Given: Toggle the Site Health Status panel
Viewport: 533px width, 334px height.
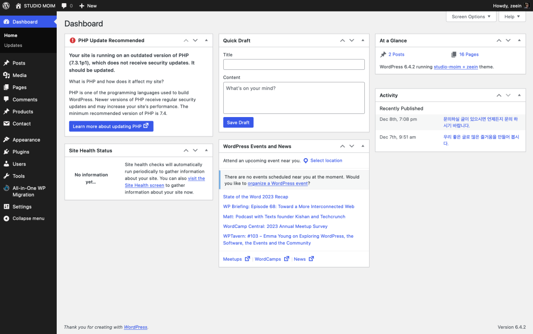Looking at the screenshot, I should coord(206,151).
